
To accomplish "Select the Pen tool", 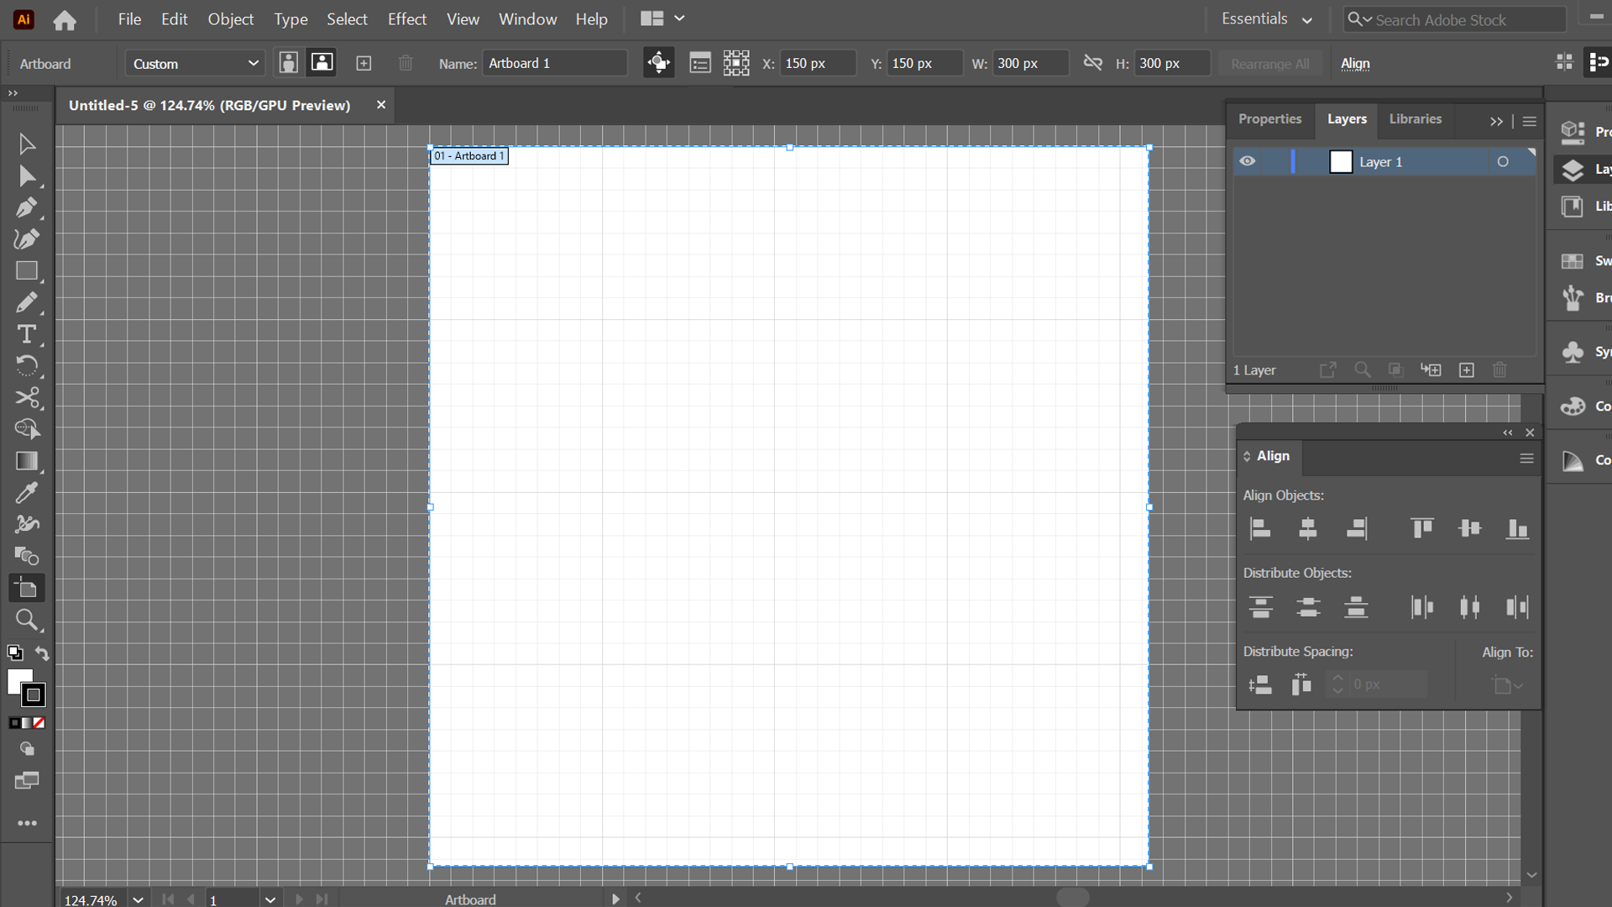I will [x=26, y=207].
